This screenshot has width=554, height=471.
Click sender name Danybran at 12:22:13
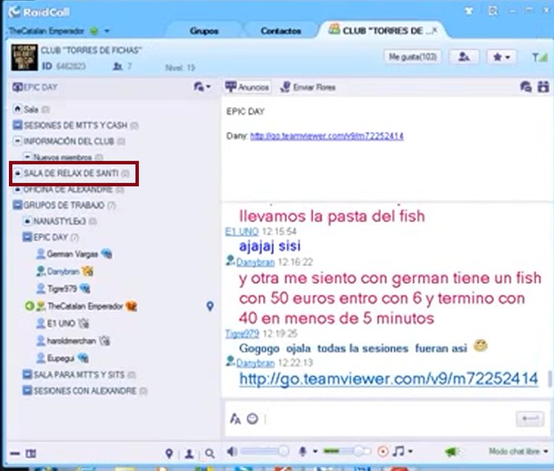click(255, 363)
